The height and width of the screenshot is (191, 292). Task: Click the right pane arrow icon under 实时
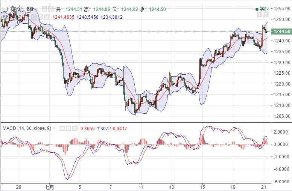(x=267, y=15)
